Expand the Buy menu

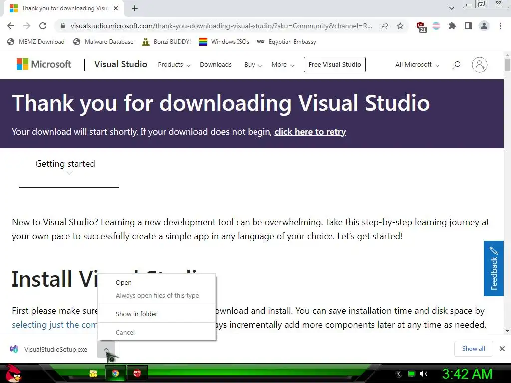pos(253,64)
